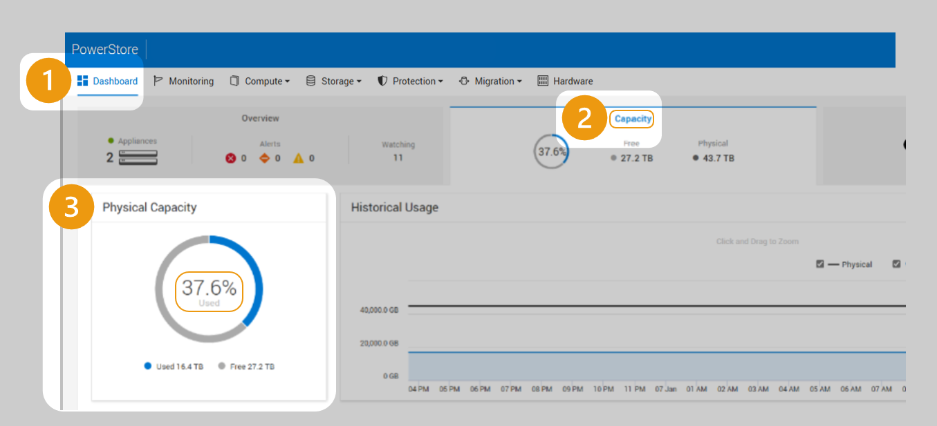Image resolution: width=937 pixels, height=426 pixels.
Task: Click the PowerStore title in header
Action: pyautogui.click(x=105, y=50)
